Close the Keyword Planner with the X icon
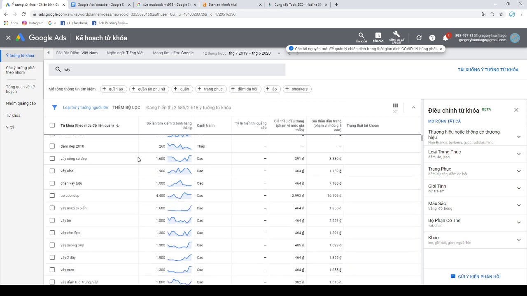Screen dimensions: 527x296 8,38
